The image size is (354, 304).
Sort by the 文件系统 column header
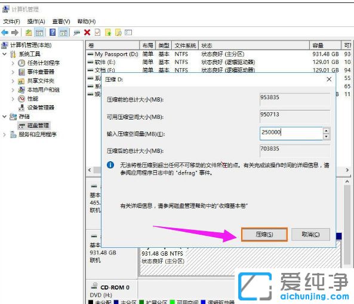[x=185, y=45]
